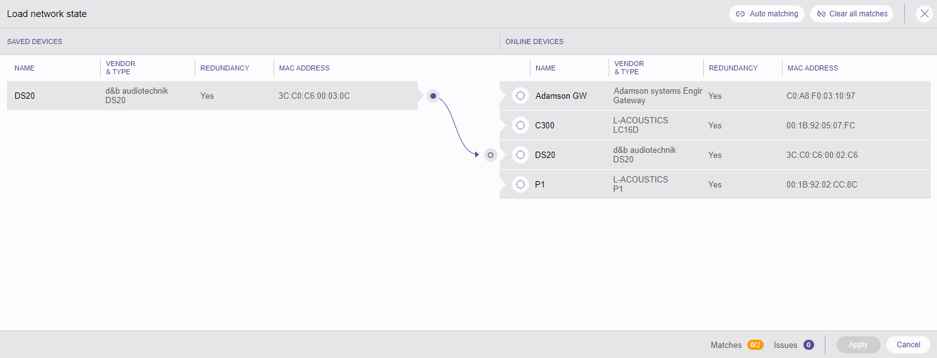This screenshot has width=937, height=358.
Task: Click online devices NAME column header
Action: (x=546, y=68)
